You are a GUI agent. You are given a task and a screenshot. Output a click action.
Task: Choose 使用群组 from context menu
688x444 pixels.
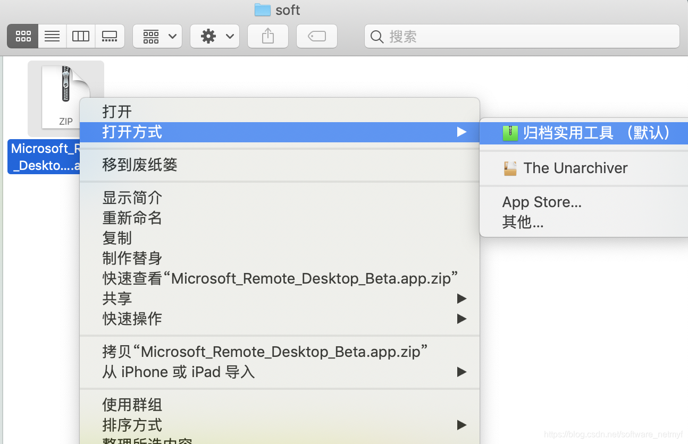pyautogui.click(x=280, y=405)
